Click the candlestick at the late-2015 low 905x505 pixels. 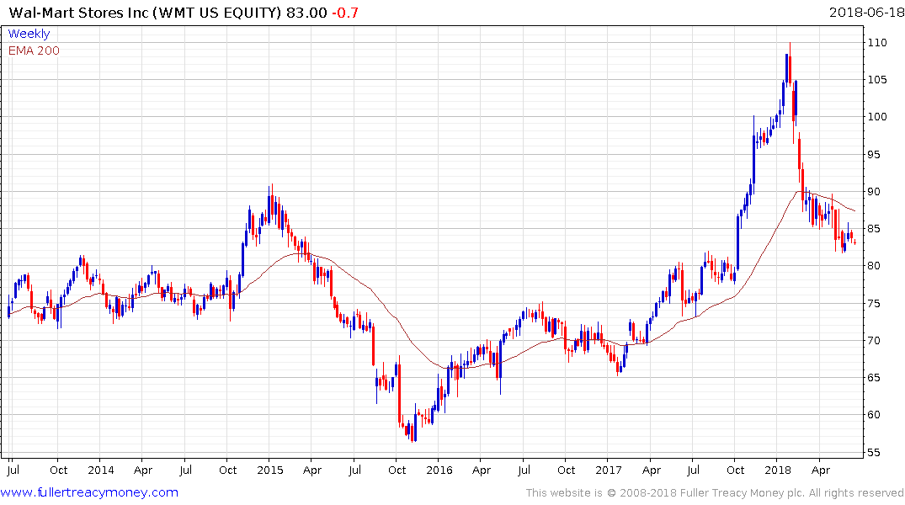coord(413,432)
